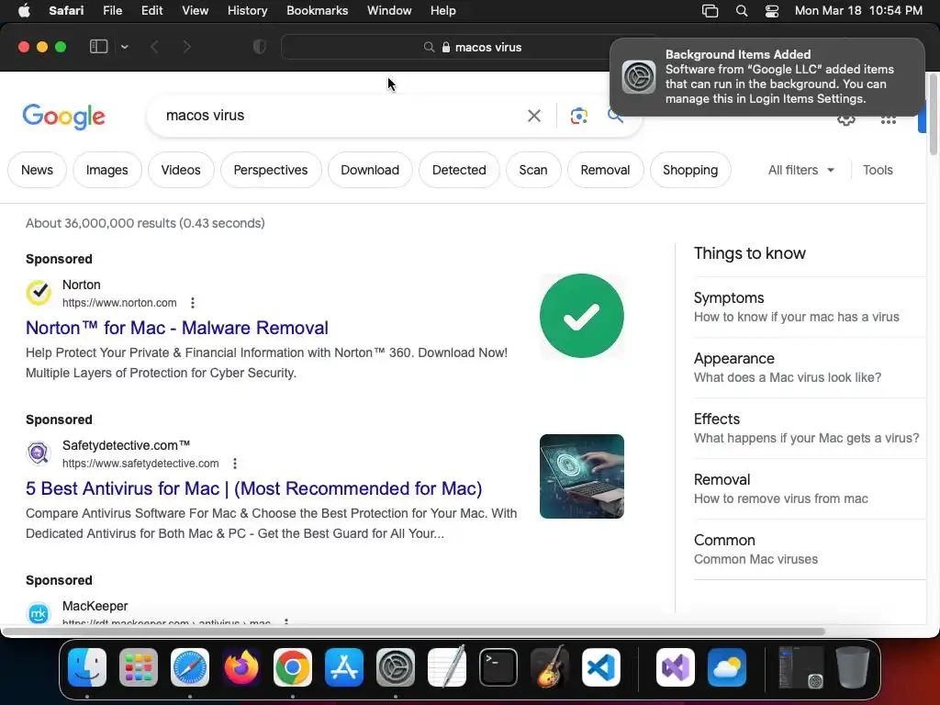Open GarageBand from the Dock
Image resolution: width=940 pixels, height=705 pixels.
coord(550,667)
